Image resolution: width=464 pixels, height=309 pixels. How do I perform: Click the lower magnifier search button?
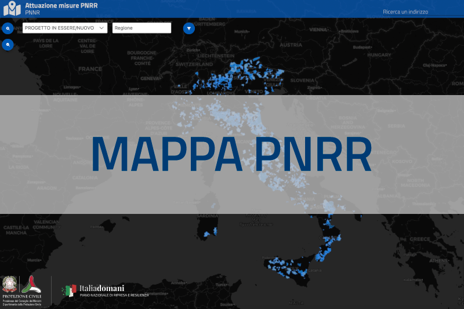[x=8, y=45]
